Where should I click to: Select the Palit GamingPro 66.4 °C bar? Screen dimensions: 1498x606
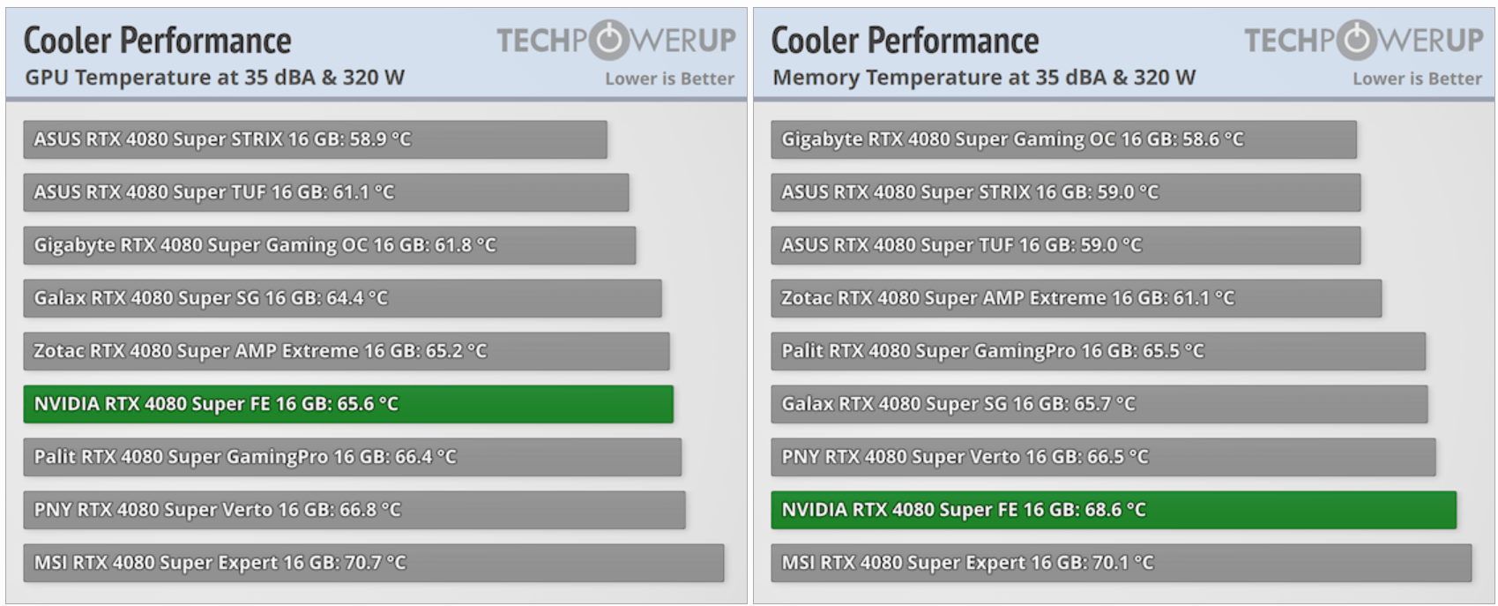pos(352,457)
